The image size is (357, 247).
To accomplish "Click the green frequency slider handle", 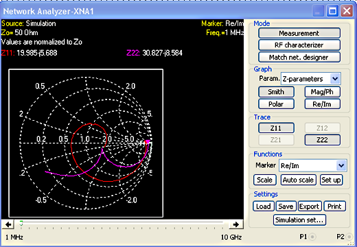I will coord(21,223).
